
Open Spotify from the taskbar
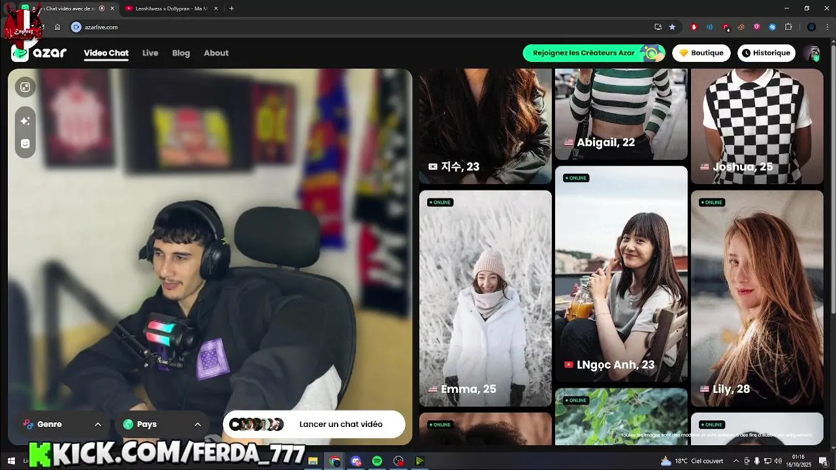pyautogui.click(x=377, y=461)
